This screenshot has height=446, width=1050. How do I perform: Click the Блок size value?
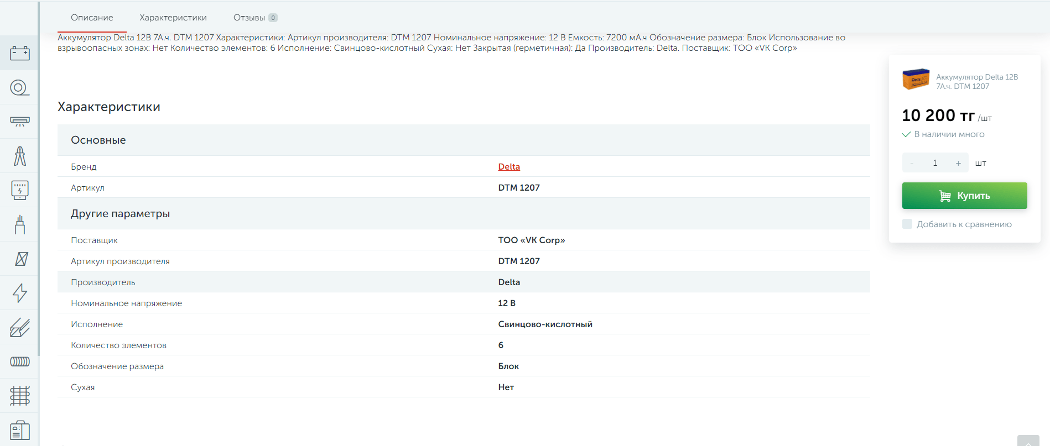coord(508,366)
